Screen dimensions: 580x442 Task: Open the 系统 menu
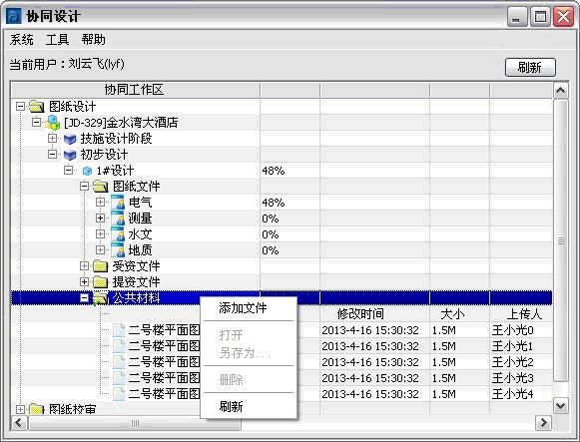click(x=21, y=40)
